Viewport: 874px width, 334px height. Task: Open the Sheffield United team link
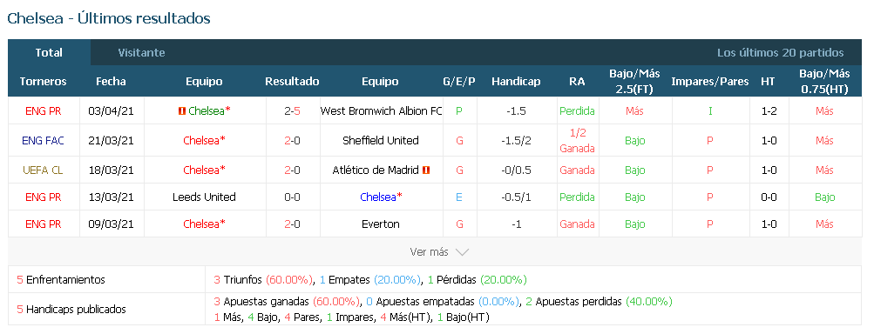[x=381, y=140]
